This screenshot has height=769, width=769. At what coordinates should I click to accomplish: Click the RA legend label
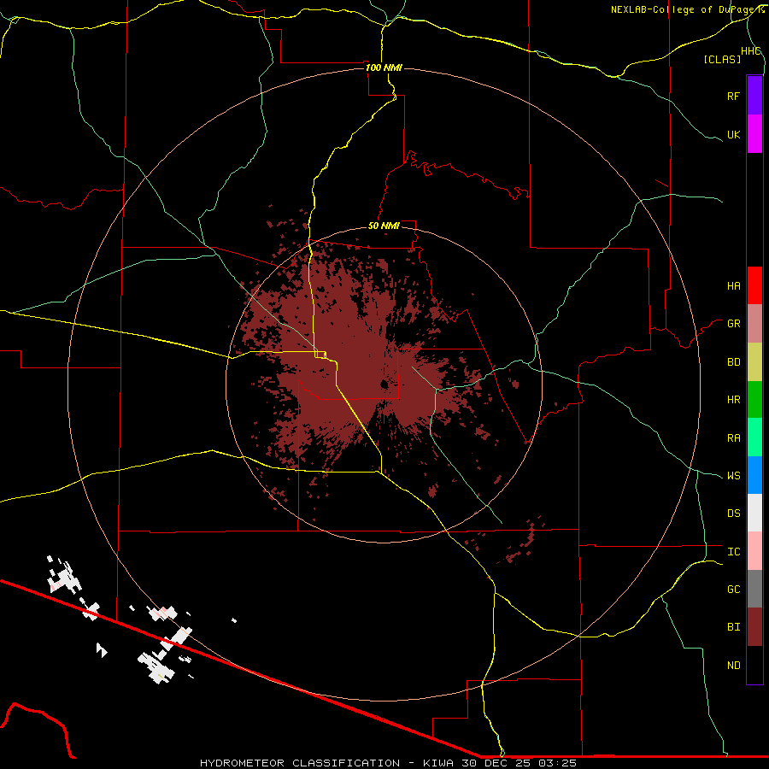click(733, 437)
